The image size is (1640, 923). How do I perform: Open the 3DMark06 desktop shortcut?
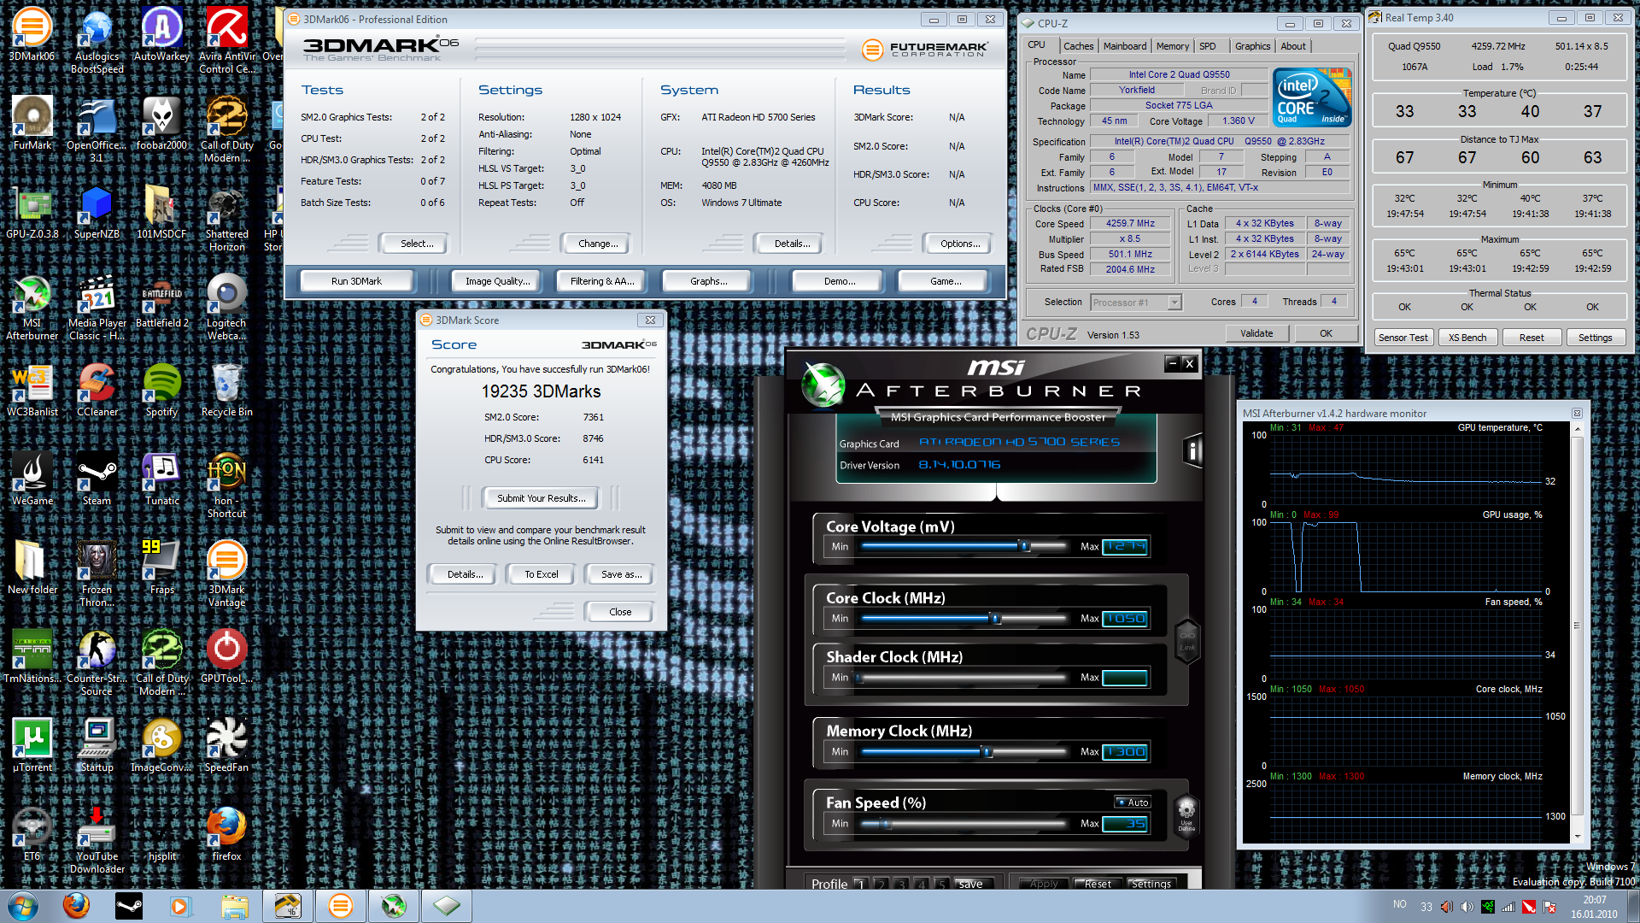pos(32,34)
